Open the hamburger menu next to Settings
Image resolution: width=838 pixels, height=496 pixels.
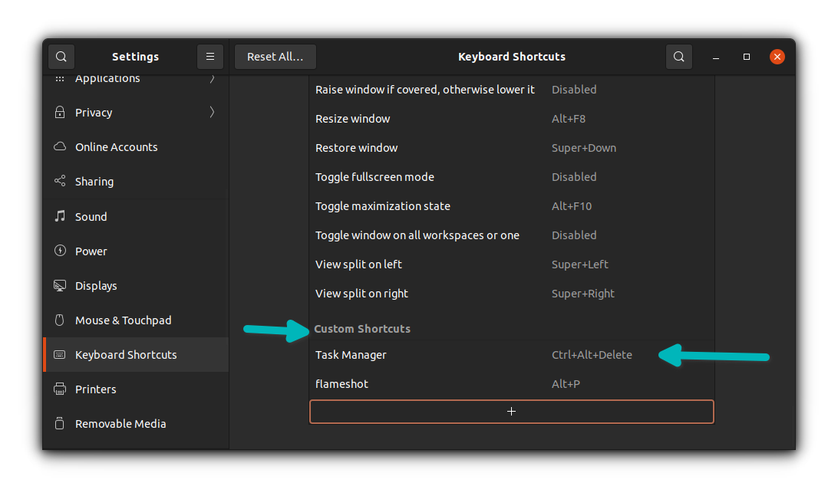210,56
